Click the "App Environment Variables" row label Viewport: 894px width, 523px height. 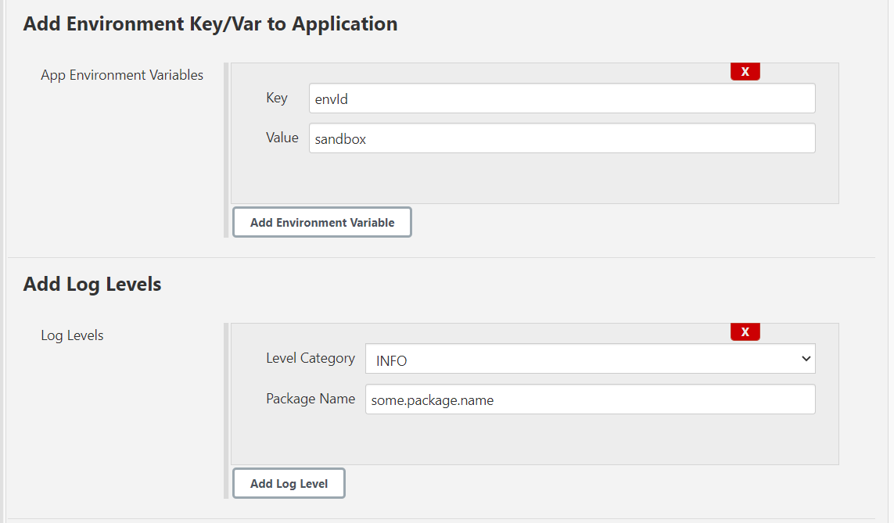(122, 75)
